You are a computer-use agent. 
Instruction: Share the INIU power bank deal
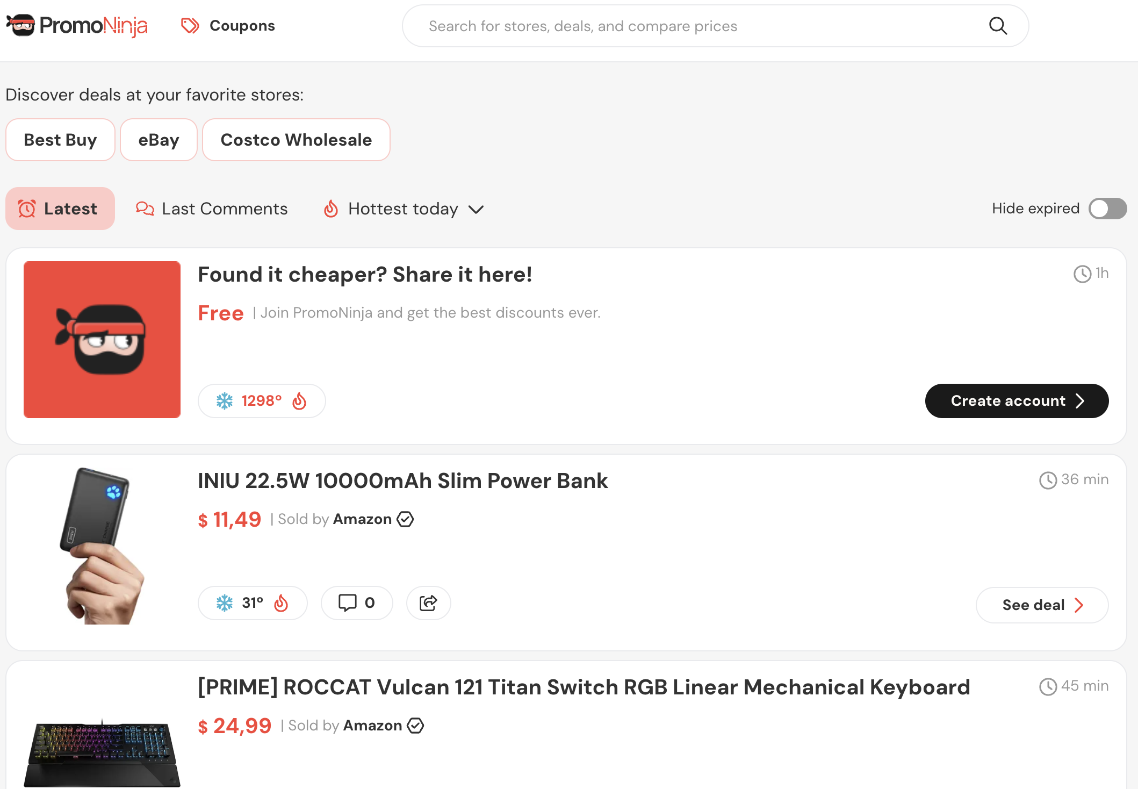428,603
